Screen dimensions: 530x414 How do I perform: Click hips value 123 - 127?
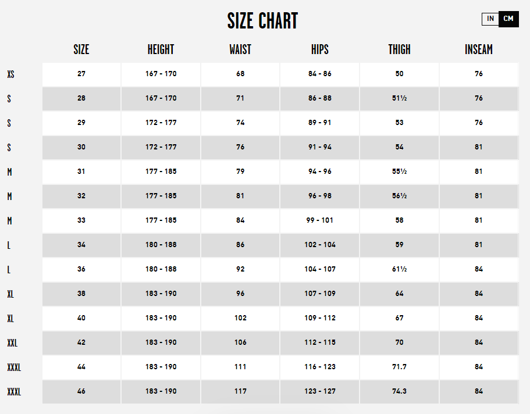320,391
